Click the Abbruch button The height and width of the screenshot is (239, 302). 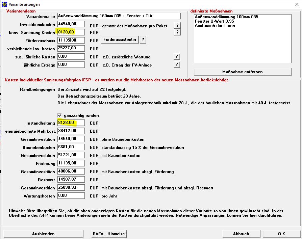click(241, 234)
